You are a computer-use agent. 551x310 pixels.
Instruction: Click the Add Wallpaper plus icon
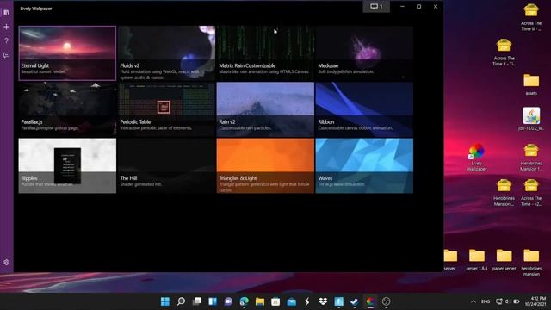pyautogui.click(x=6, y=27)
